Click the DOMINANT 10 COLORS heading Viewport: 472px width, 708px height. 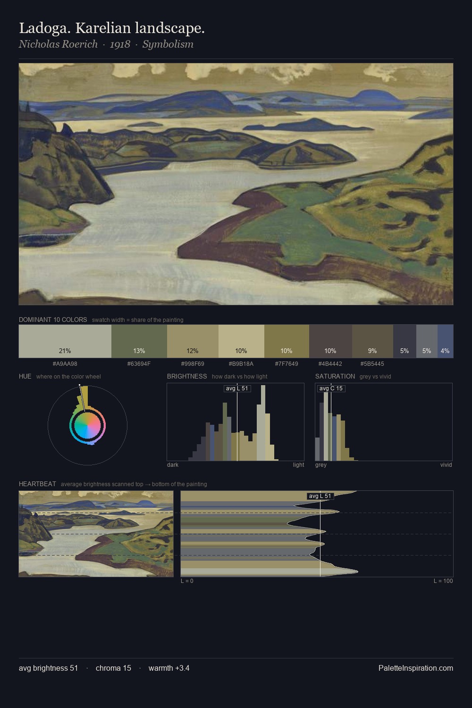[53, 320]
